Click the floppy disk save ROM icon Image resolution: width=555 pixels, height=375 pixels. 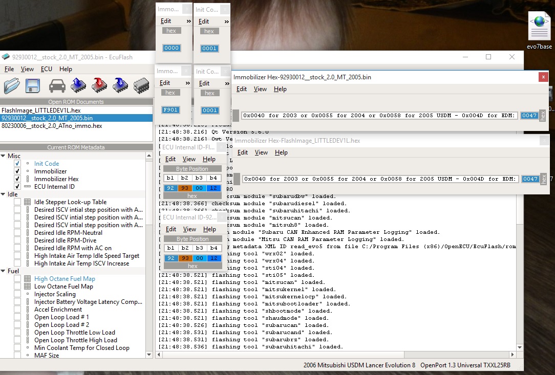coord(33,85)
